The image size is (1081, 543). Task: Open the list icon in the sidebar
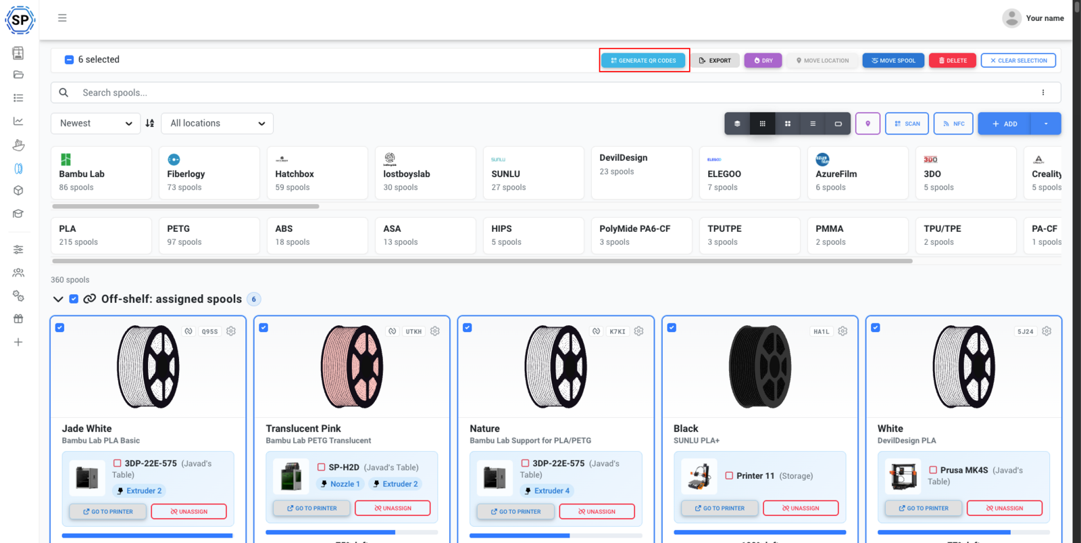coord(18,98)
